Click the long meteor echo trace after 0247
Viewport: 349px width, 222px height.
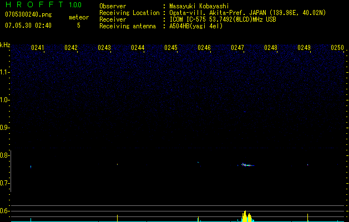[247, 165]
